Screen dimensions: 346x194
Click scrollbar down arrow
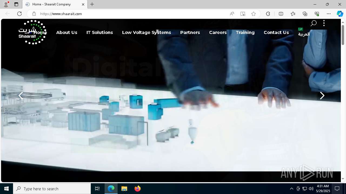coord(343,179)
